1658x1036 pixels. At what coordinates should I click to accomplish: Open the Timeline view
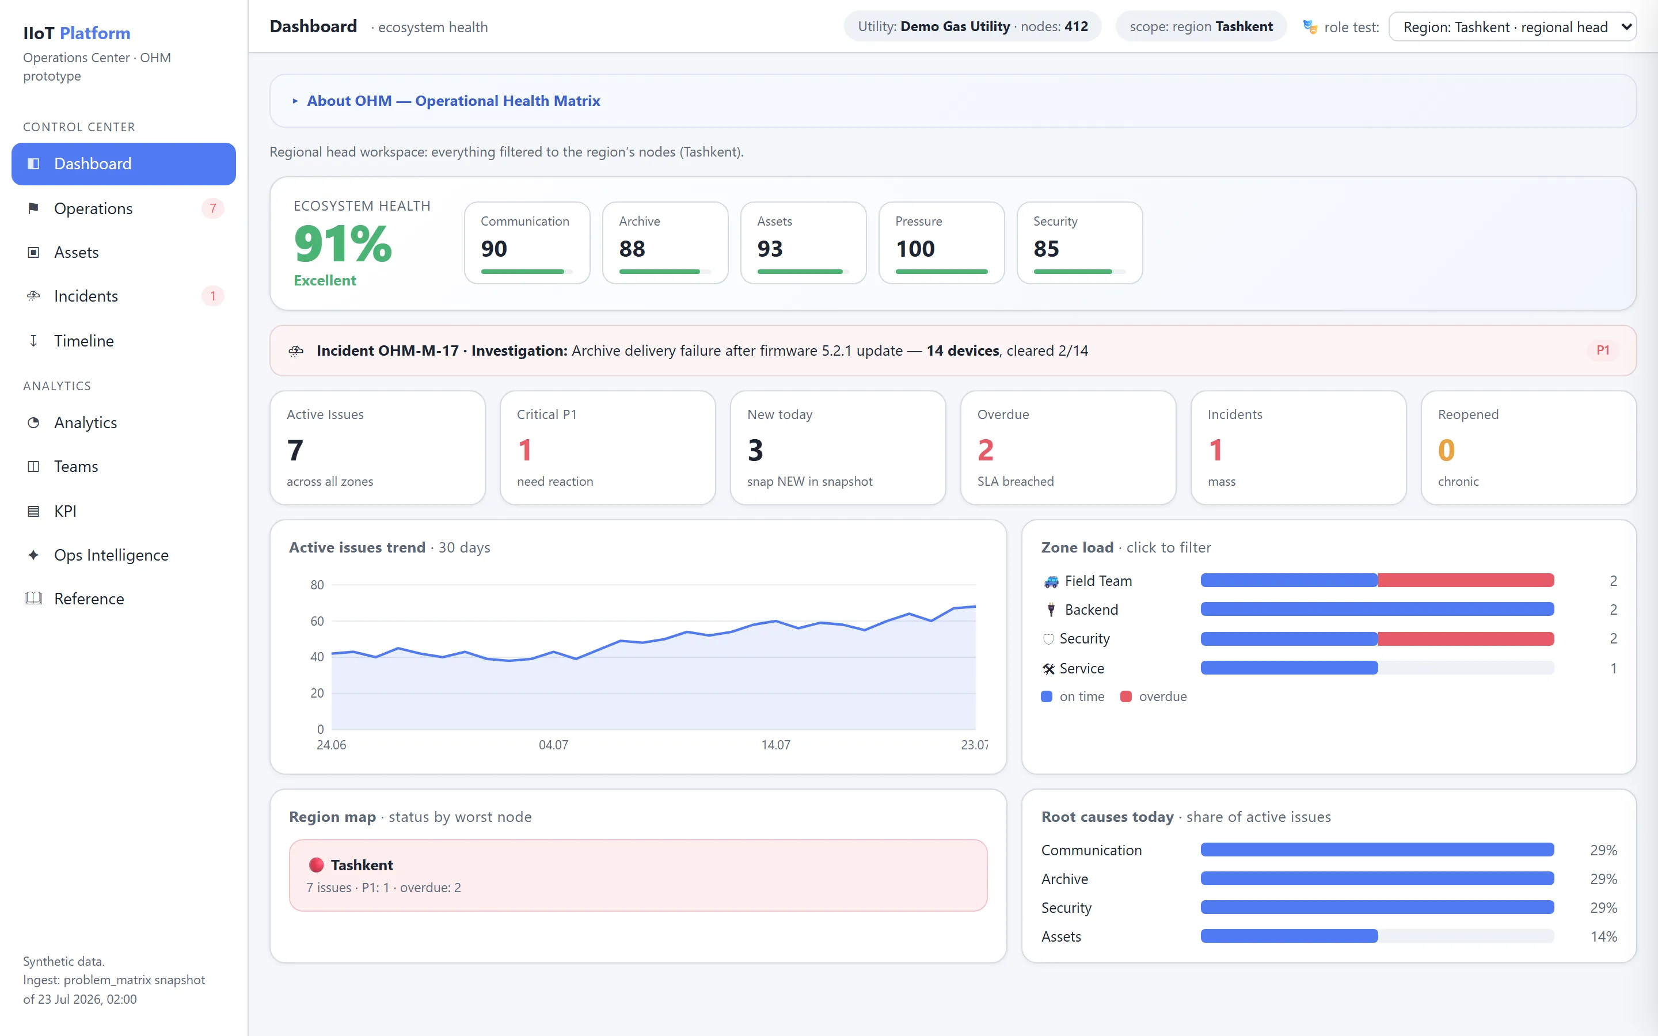[x=123, y=341]
